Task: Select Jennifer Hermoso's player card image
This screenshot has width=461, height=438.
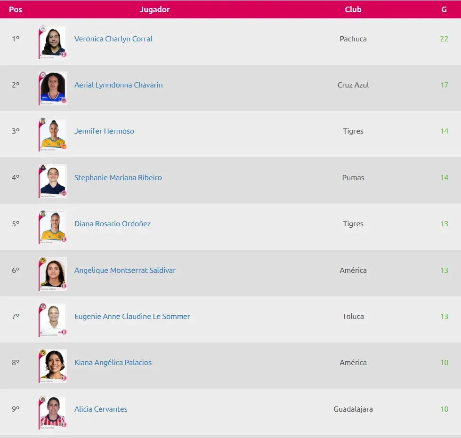Action: click(53, 134)
